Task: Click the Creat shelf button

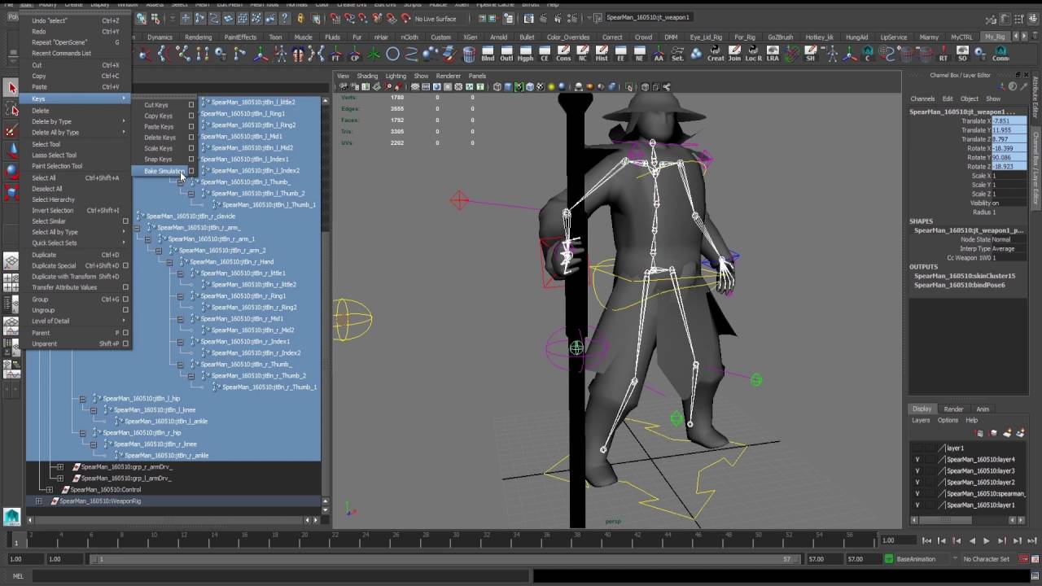Action: pyautogui.click(x=716, y=54)
